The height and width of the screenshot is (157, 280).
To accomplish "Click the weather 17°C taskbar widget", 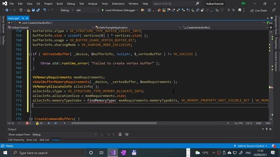I will (202, 153).
